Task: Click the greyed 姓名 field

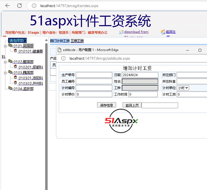Action: (140, 82)
